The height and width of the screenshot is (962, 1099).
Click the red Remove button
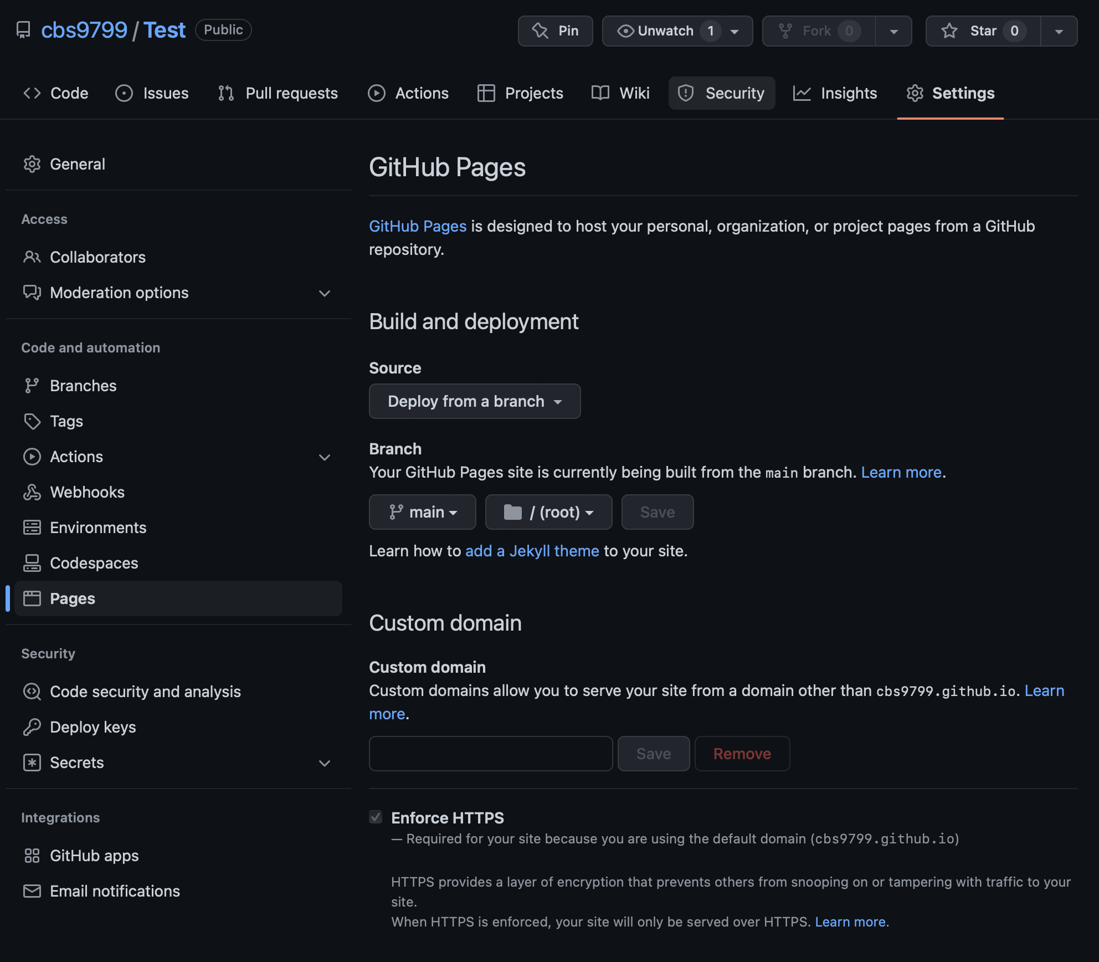pyautogui.click(x=742, y=754)
